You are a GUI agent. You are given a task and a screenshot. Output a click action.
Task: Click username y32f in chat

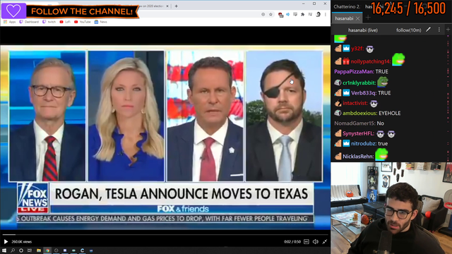[357, 49]
